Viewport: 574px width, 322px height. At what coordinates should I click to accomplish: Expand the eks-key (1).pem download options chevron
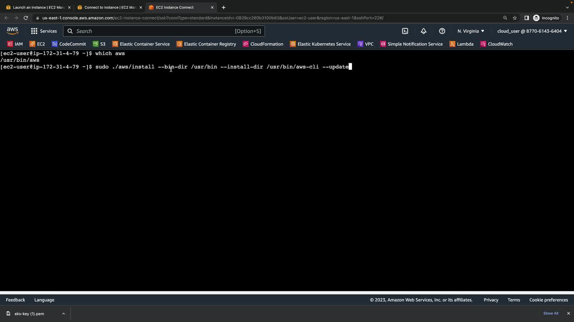(64, 314)
